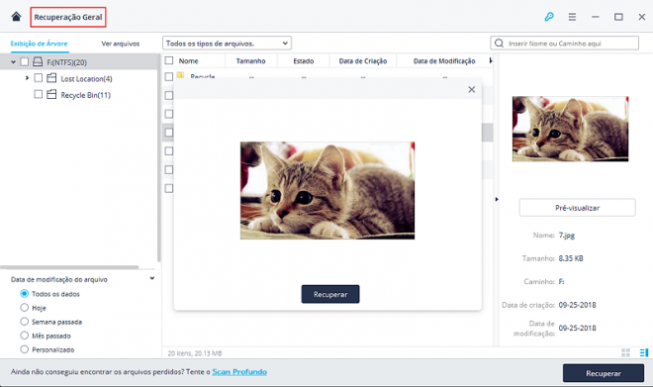The height and width of the screenshot is (387, 653).
Task: Select the Hoje radio option
Action: coord(25,308)
